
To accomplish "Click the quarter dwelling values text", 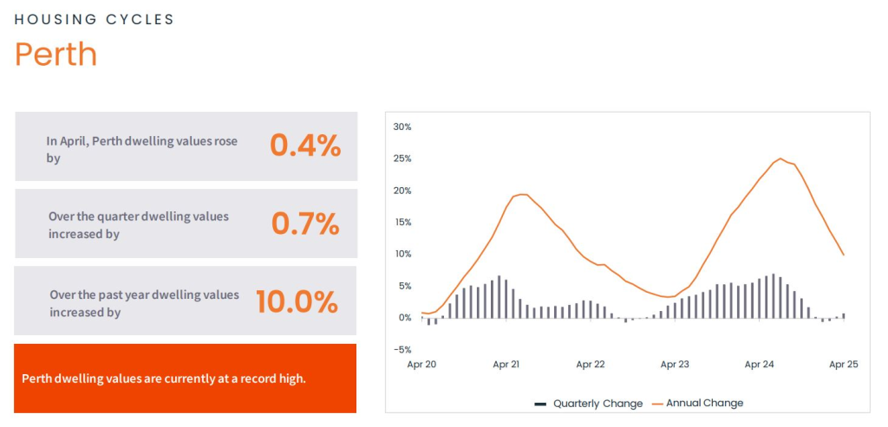I will [x=139, y=225].
